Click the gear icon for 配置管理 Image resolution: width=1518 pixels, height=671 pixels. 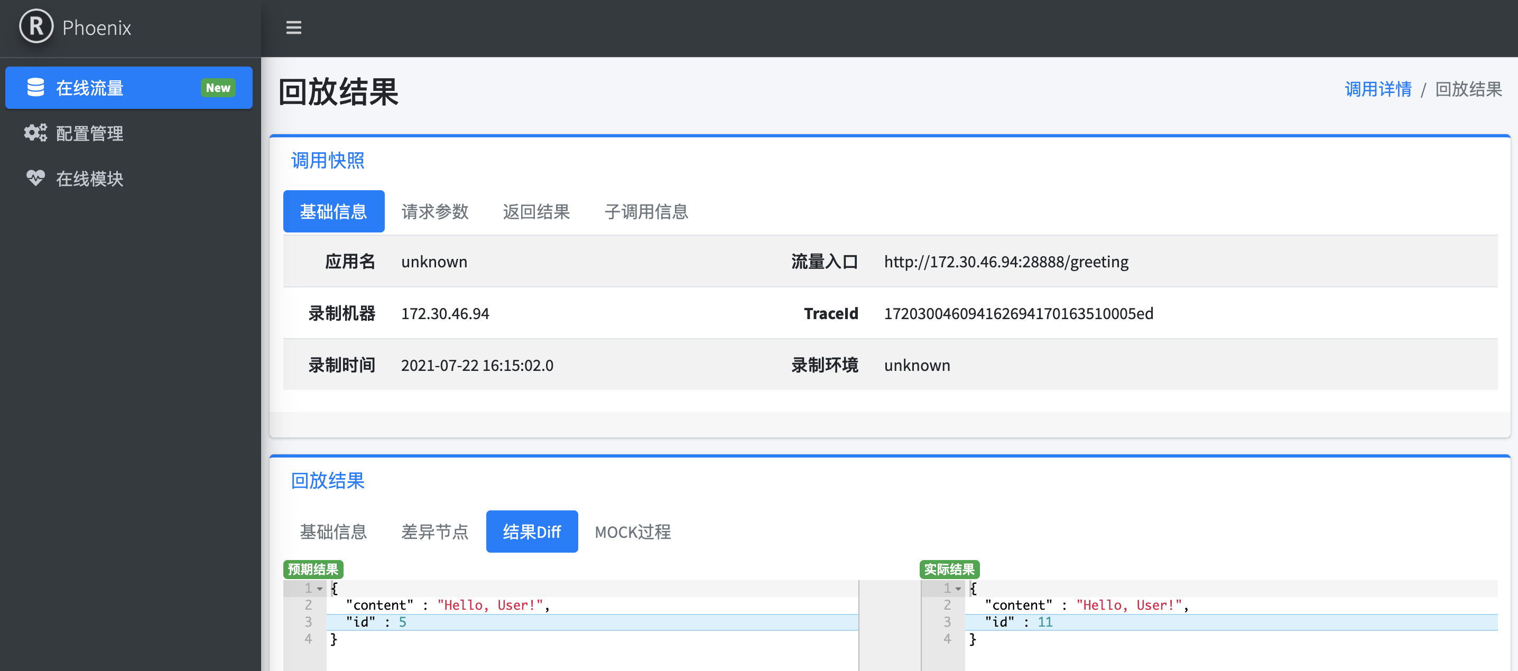(x=35, y=133)
